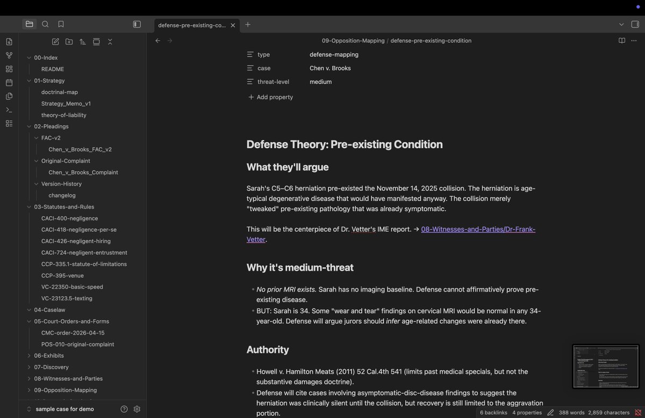
Task: Toggle the left sidebar collapse icon
Action: pyautogui.click(x=137, y=24)
